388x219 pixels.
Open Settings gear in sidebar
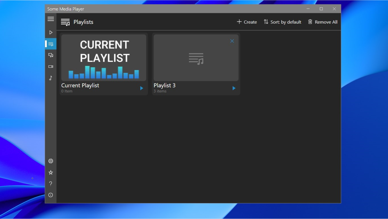(x=51, y=161)
